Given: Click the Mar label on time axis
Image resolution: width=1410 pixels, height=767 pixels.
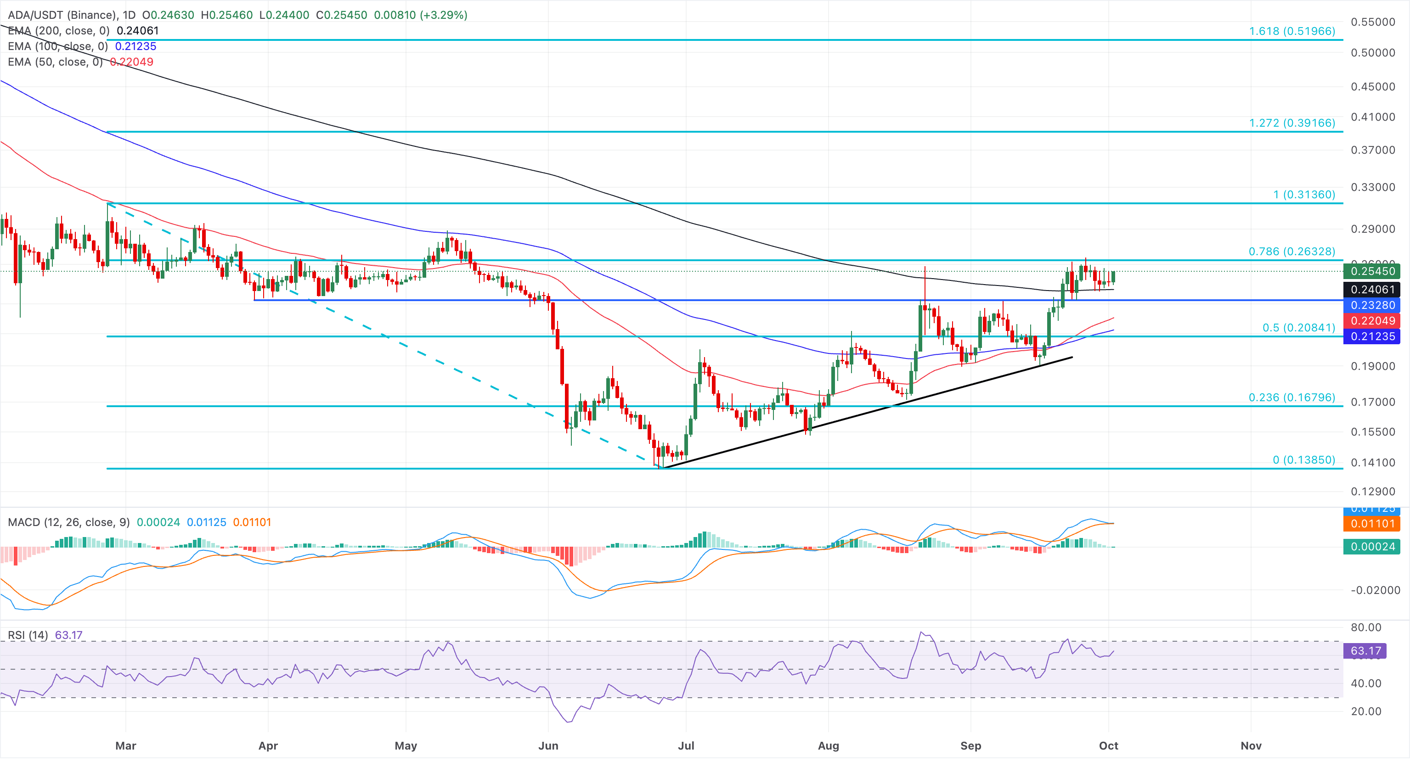Looking at the screenshot, I should coord(125,746).
